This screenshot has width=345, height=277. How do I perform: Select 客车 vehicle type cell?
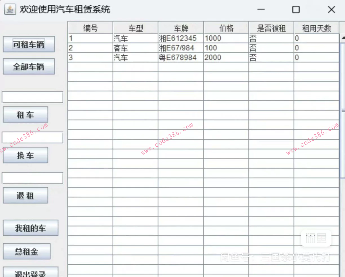[136, 48]
